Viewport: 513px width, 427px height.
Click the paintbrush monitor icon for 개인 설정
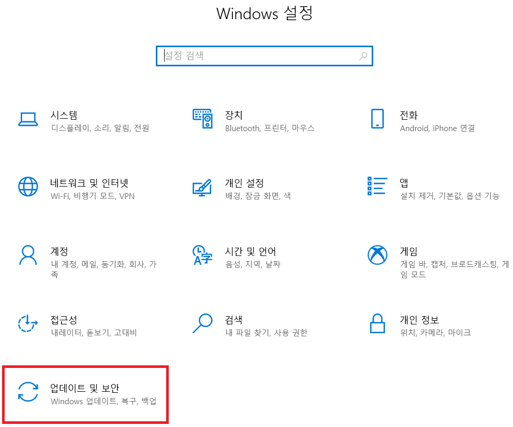[202, 188]
